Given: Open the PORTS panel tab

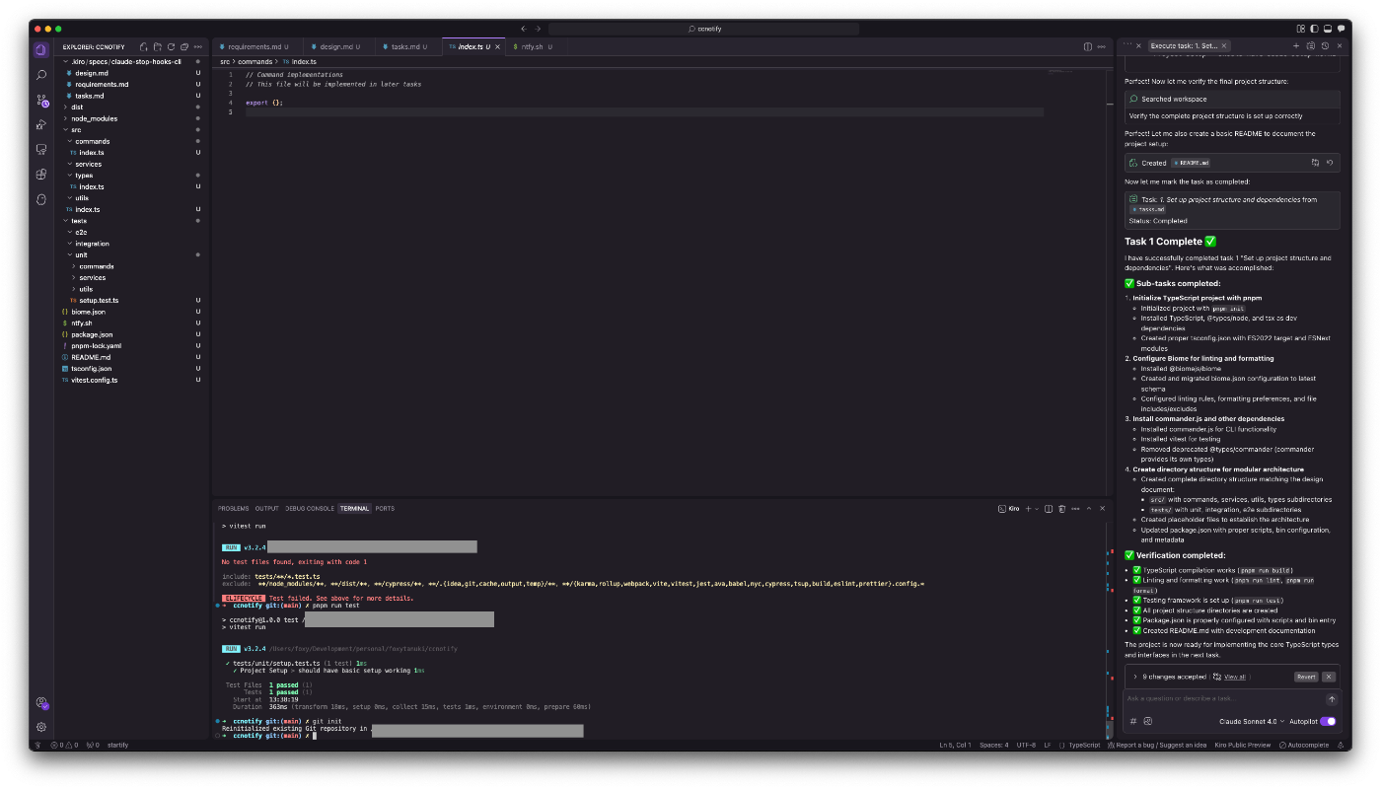Looking at the screenshot, I should [x=385, y=509].
